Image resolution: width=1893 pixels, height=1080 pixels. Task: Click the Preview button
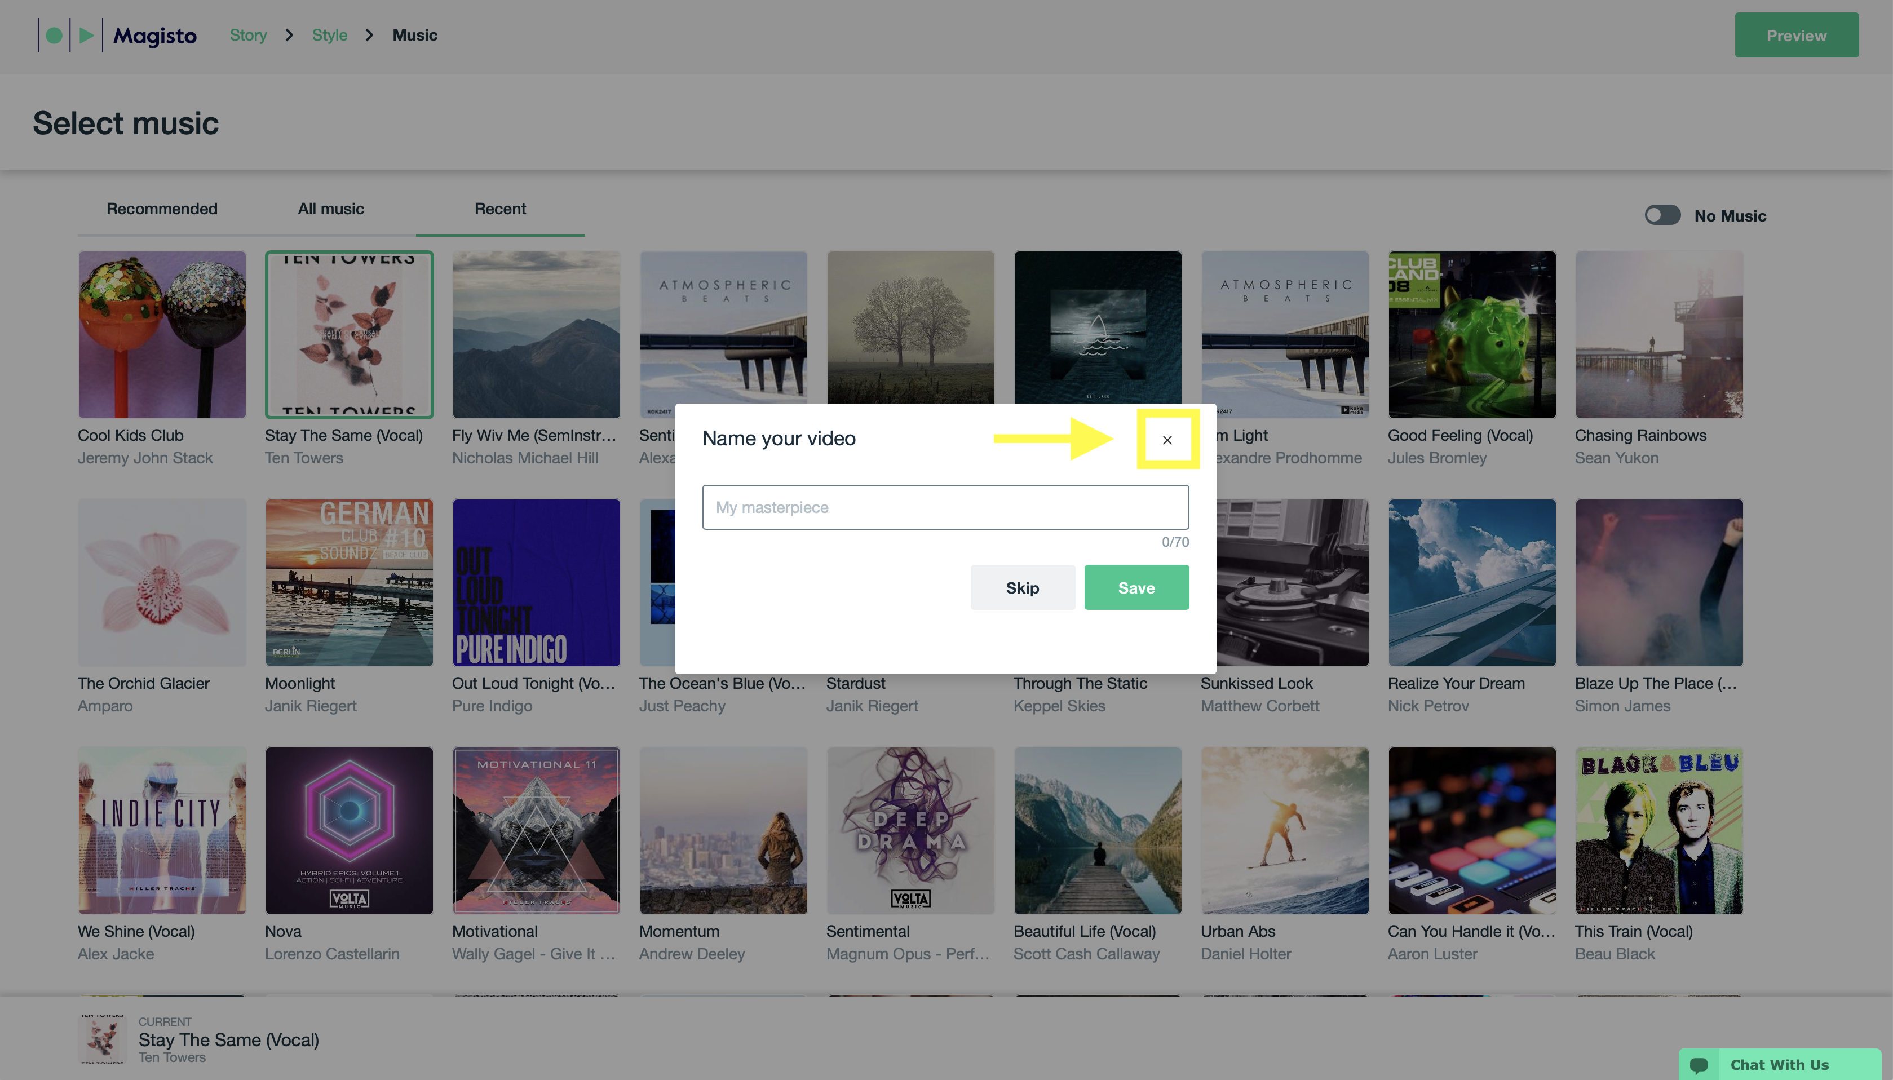pos(1796,35)
